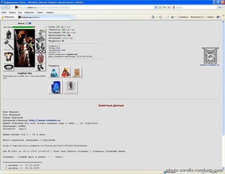This screenshot has height=174, width=225.
Task: Click the amulet slot below the earrings
Action: coord(40,34)
